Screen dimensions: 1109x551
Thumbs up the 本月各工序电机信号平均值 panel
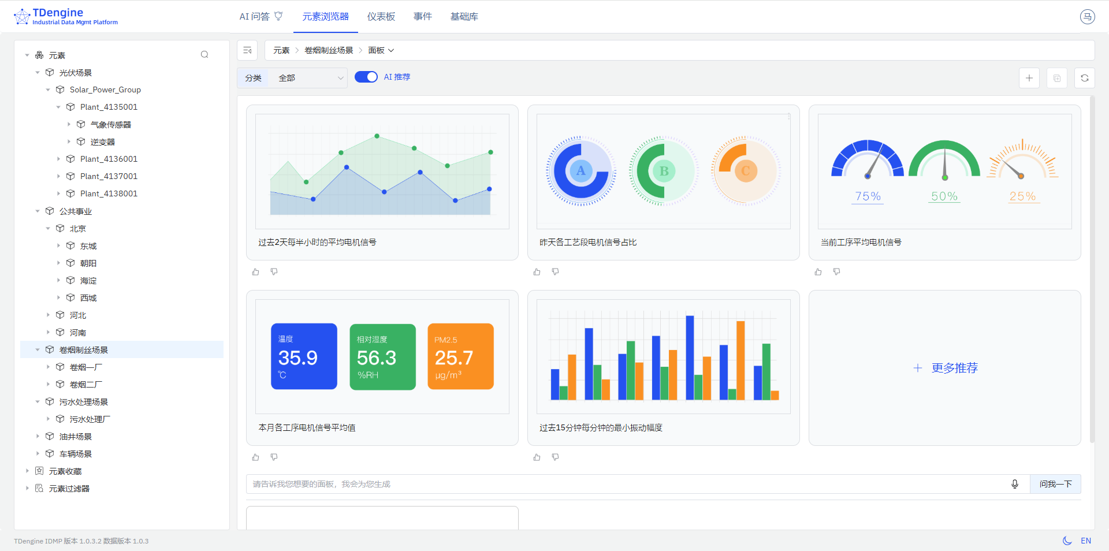pos(256,457)
